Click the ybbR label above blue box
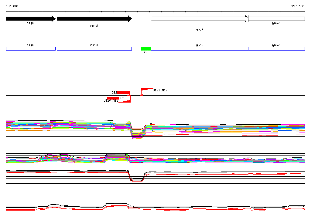The width and height of the screenshot is (311, 216). pos(276,45)
